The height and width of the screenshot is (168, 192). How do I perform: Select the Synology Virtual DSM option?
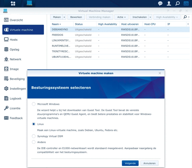coord(34,136)
